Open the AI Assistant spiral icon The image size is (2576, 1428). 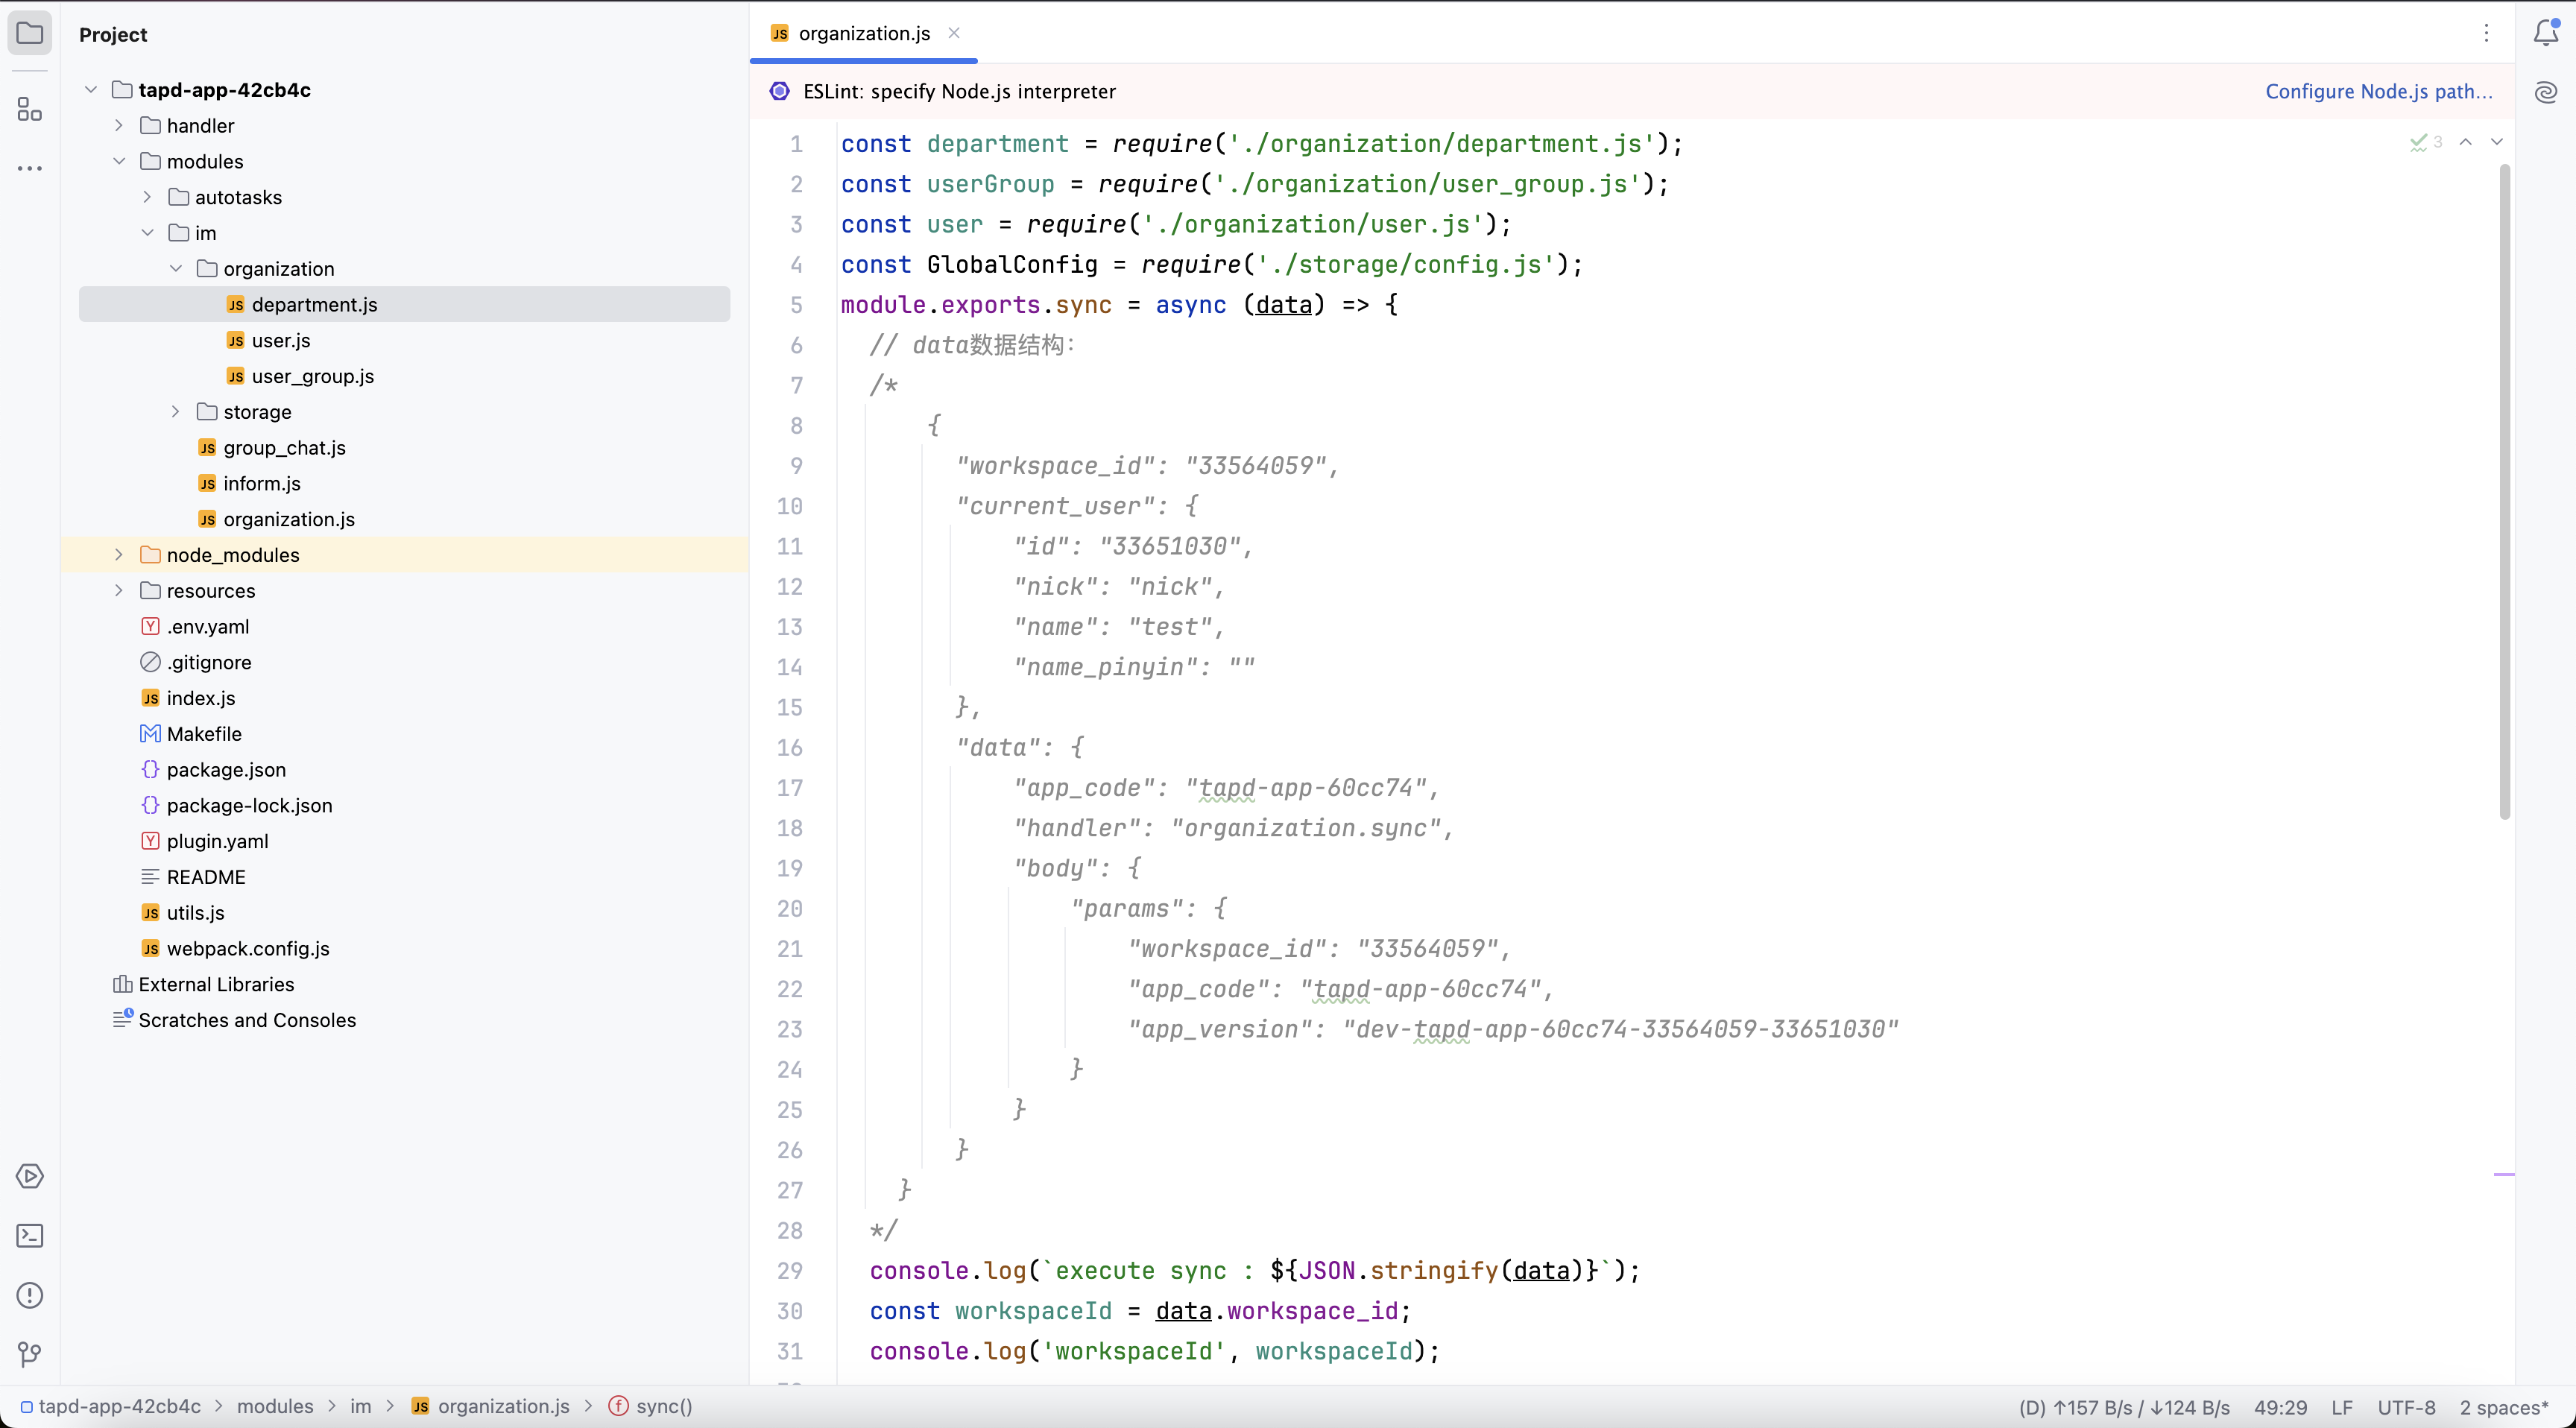pyautogui.click(x=2546, y=92)
